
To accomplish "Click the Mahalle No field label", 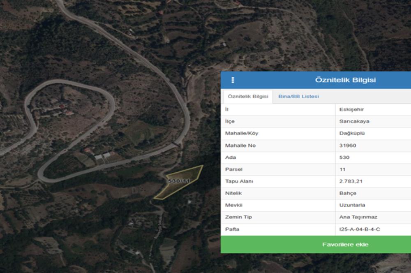I will point(240,145).
